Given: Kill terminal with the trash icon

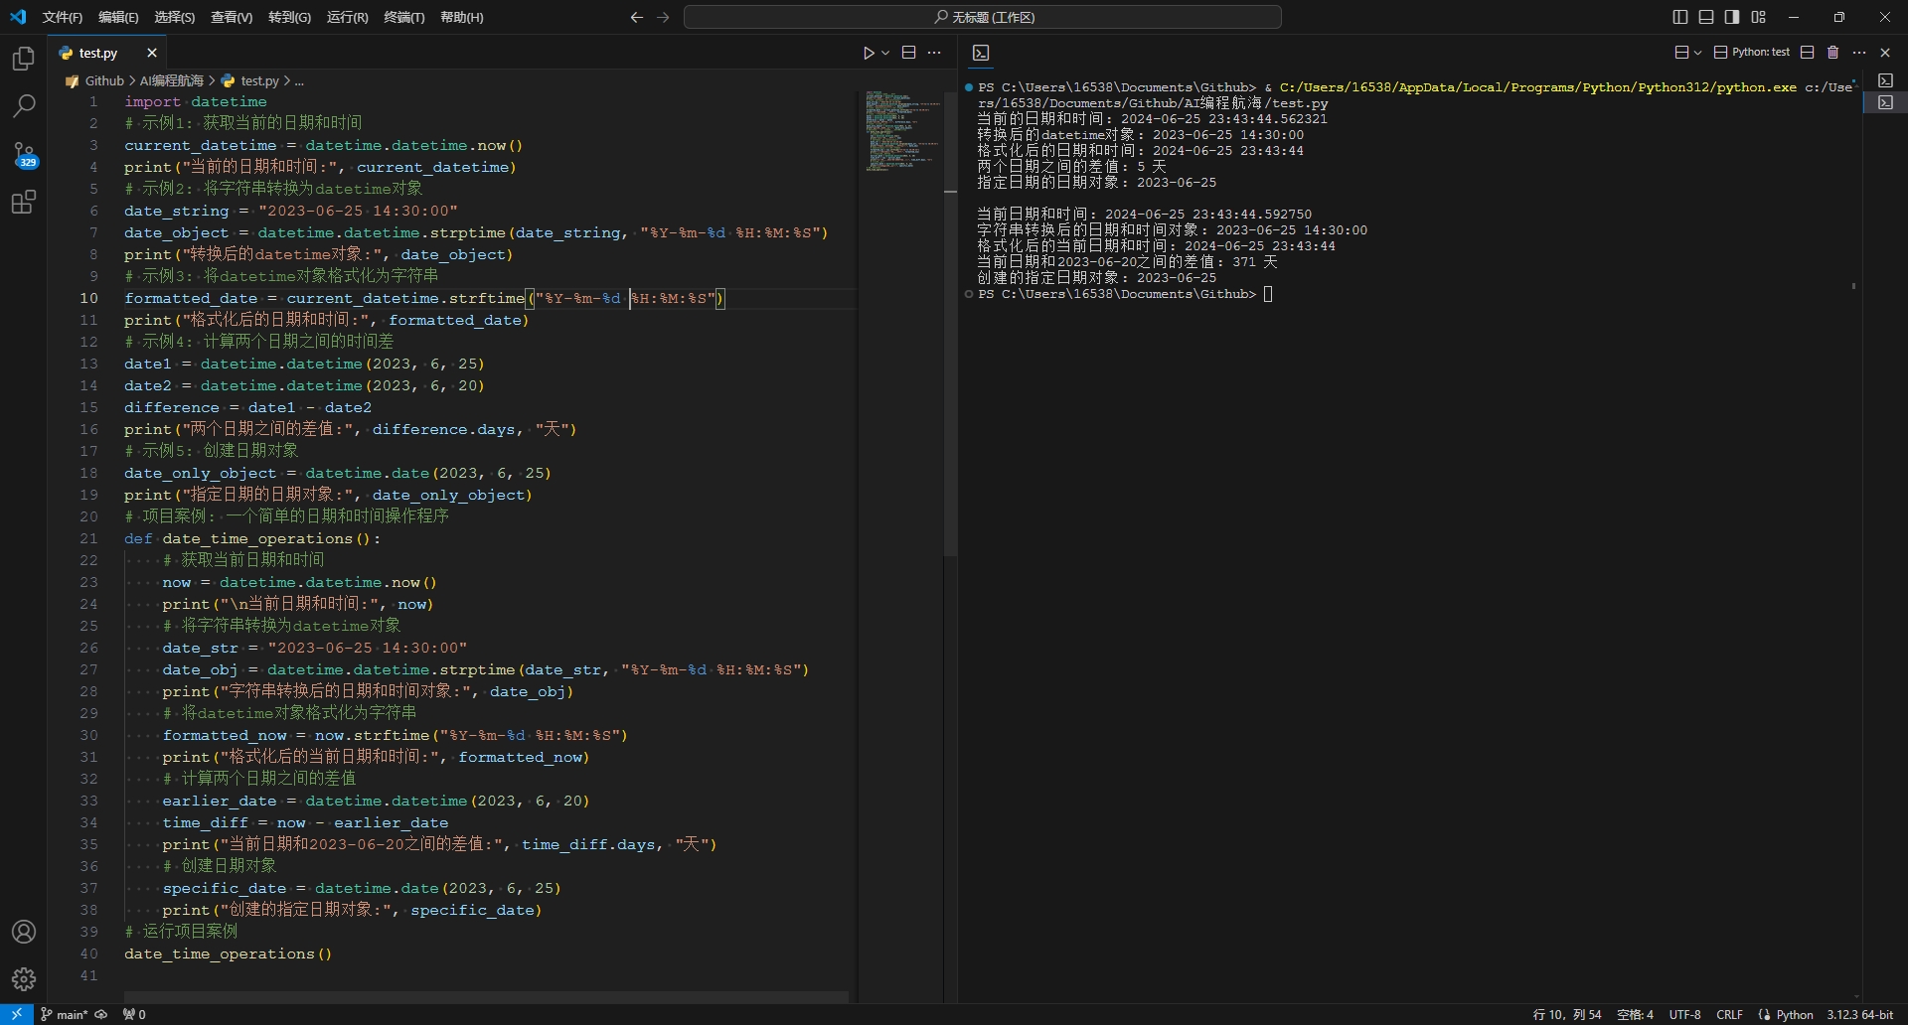Looking at the screenshot, I should 1833,53.
